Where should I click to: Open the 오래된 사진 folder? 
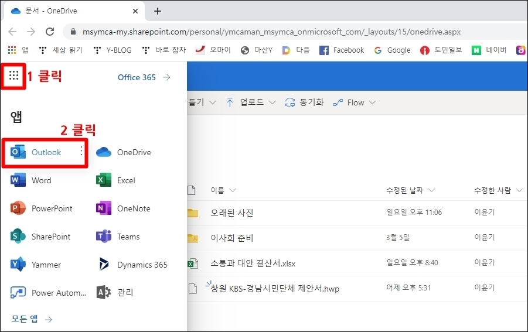click(231, 213)
